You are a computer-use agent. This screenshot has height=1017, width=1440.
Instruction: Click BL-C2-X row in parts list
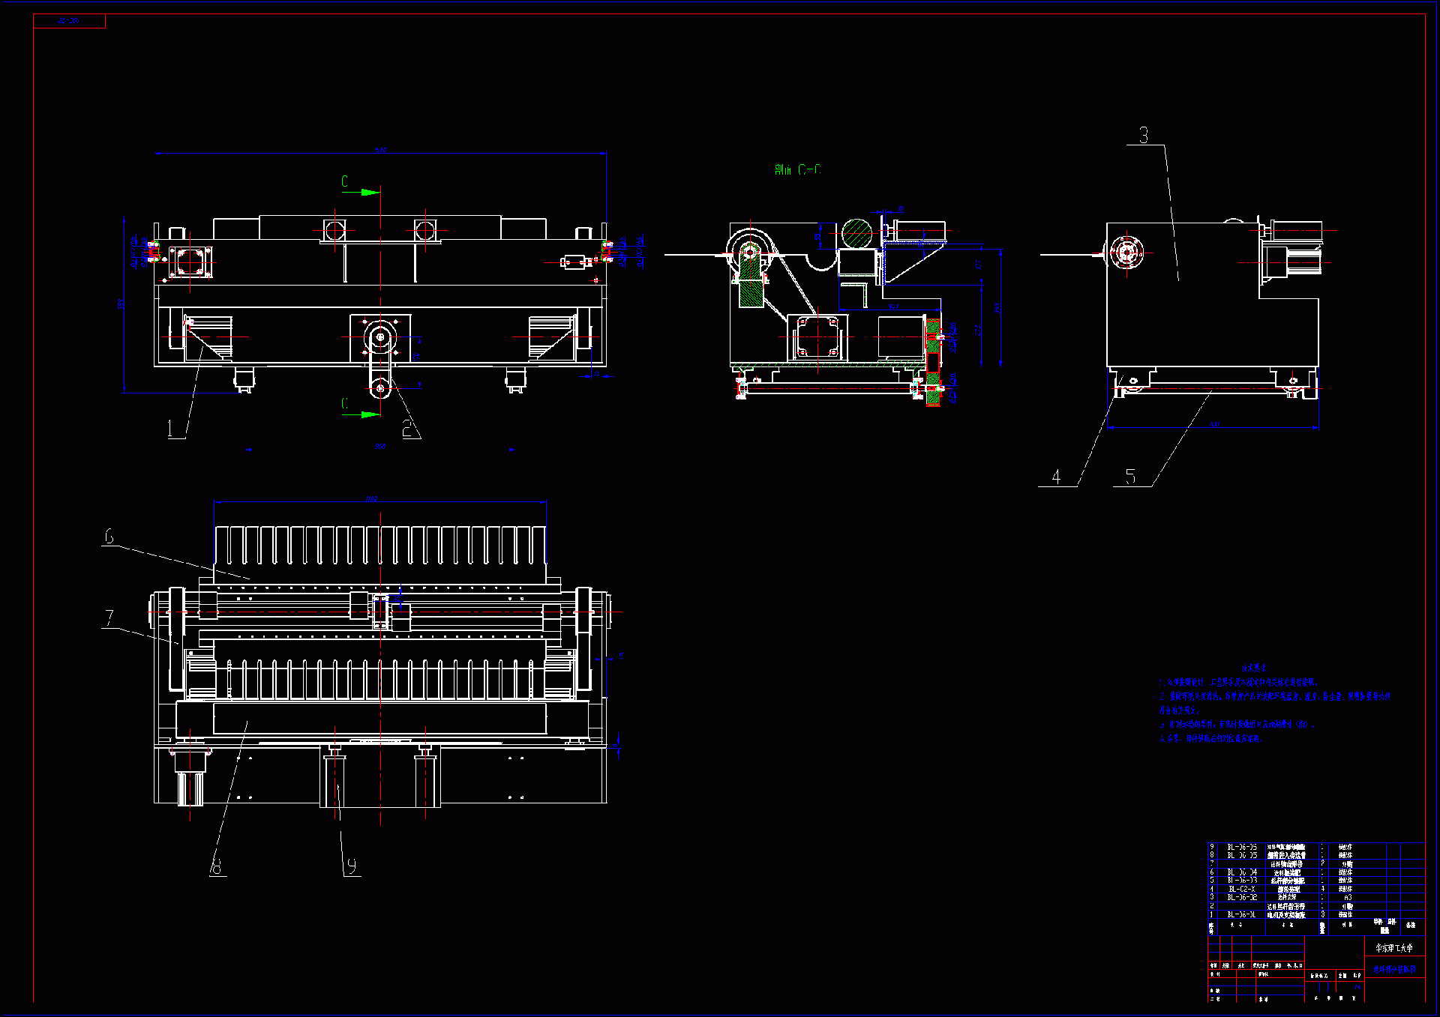pos(1241,889)
